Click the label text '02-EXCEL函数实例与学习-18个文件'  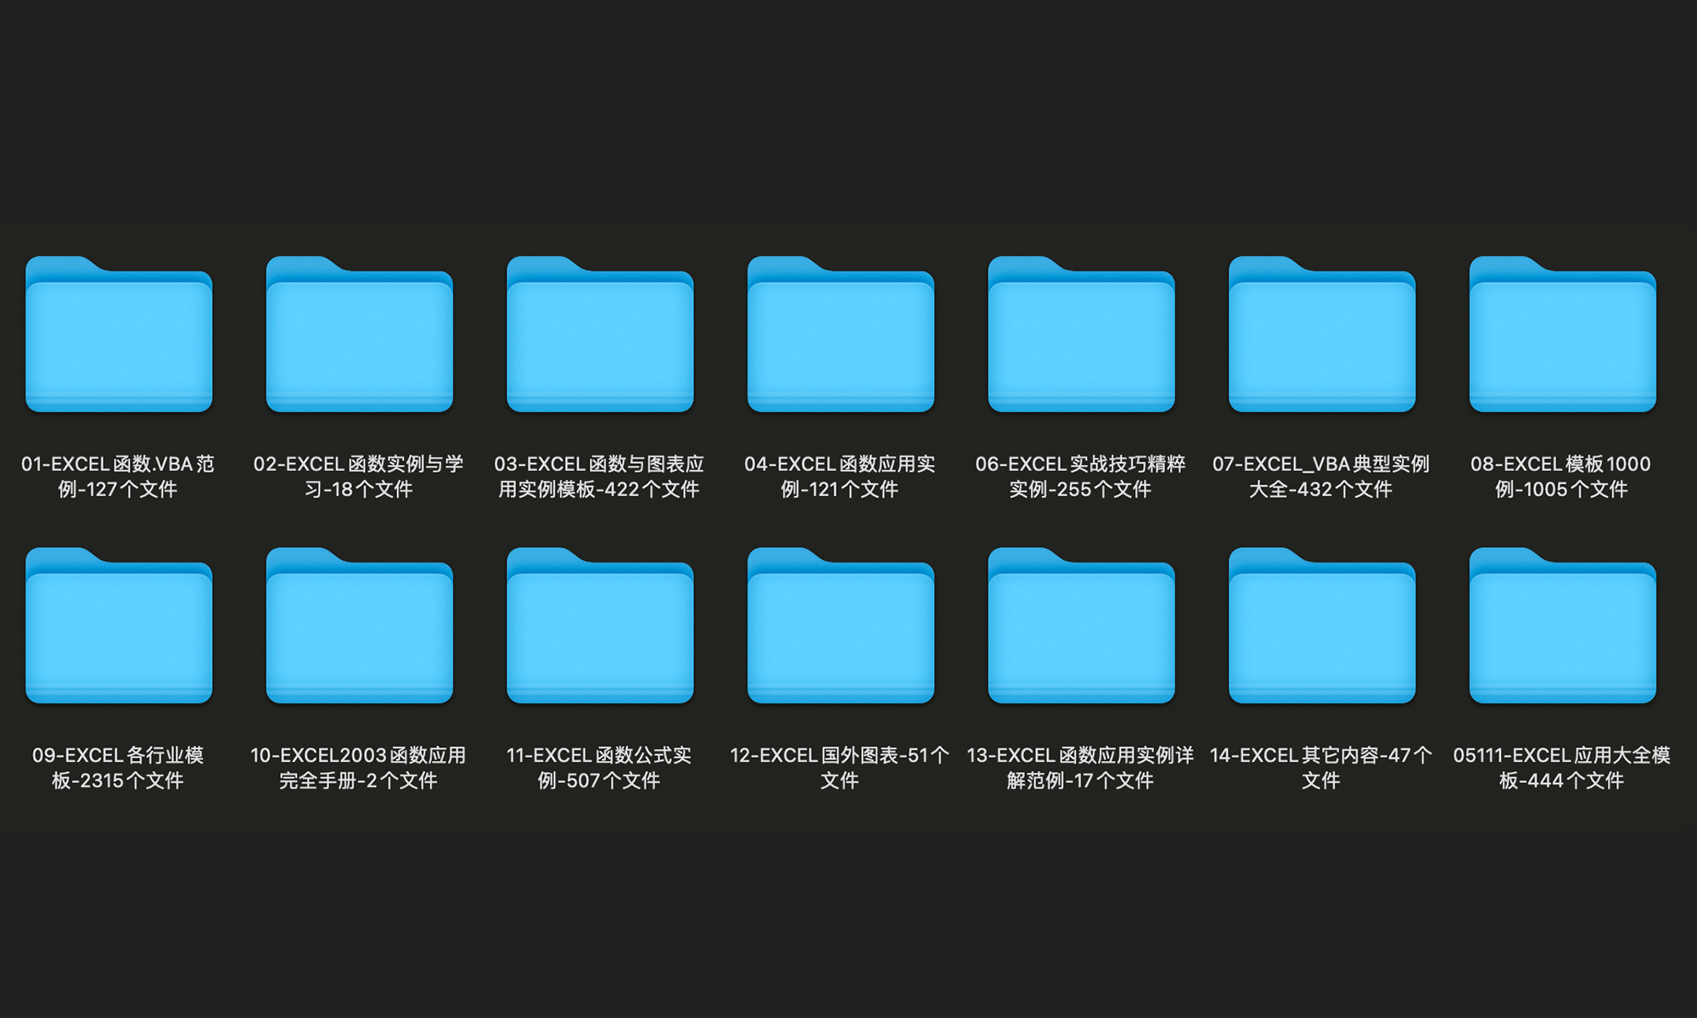coord(359,477)
